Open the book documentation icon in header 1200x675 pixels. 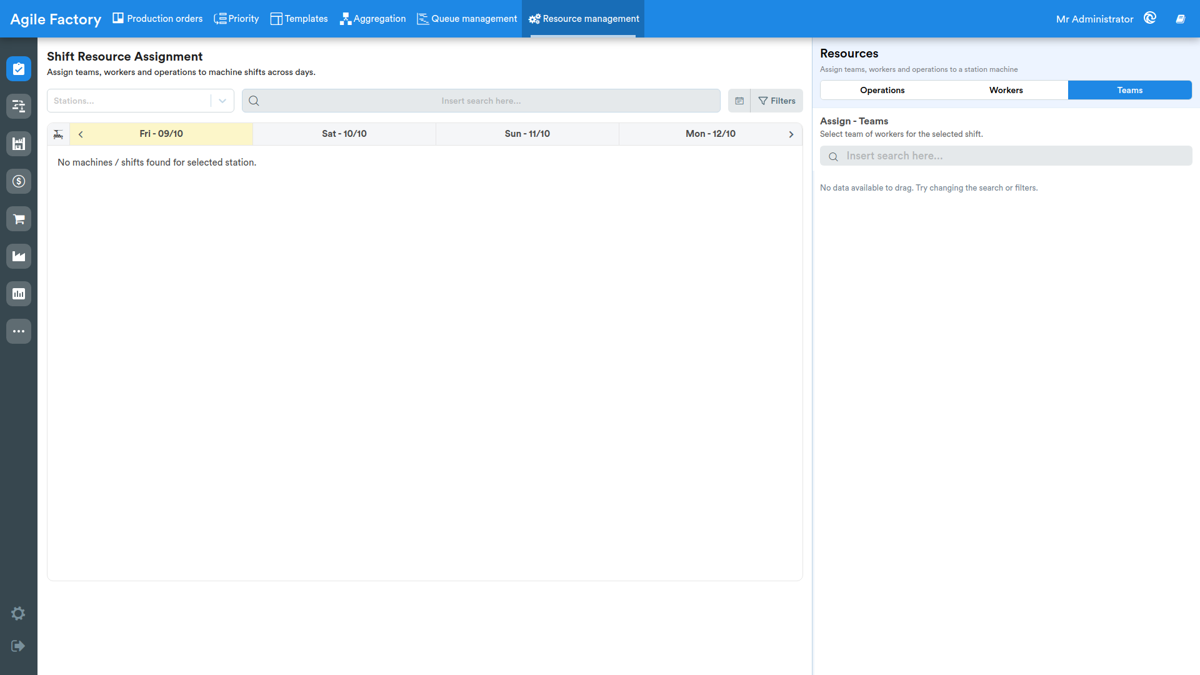[x=1181, y=19]
